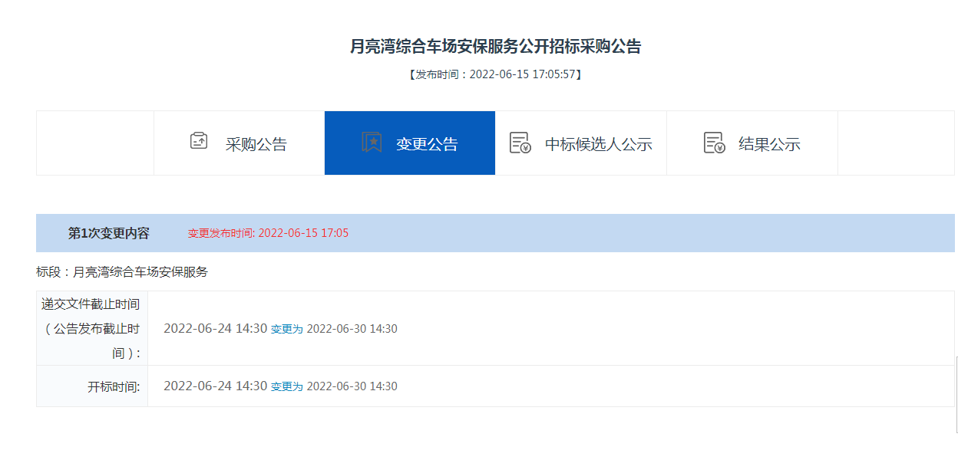This screenshot has height=460, width=958.
Task: Click the red 变更发布时间 2022-06-15 17:05 text
Action: pyautogui.click(x=268, y=233)
